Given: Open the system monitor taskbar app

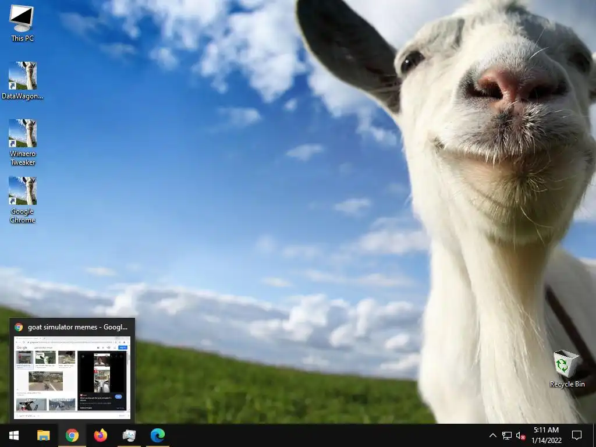Looking at the screenshot, I should pos(129,435).
